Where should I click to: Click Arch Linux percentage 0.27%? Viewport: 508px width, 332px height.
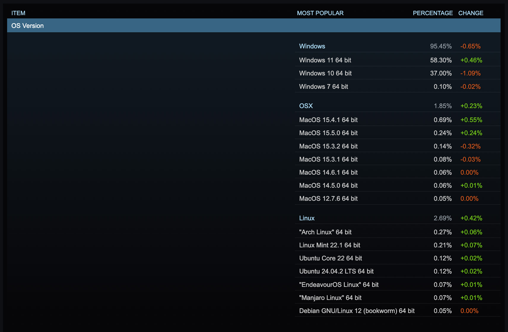(443, 232)
